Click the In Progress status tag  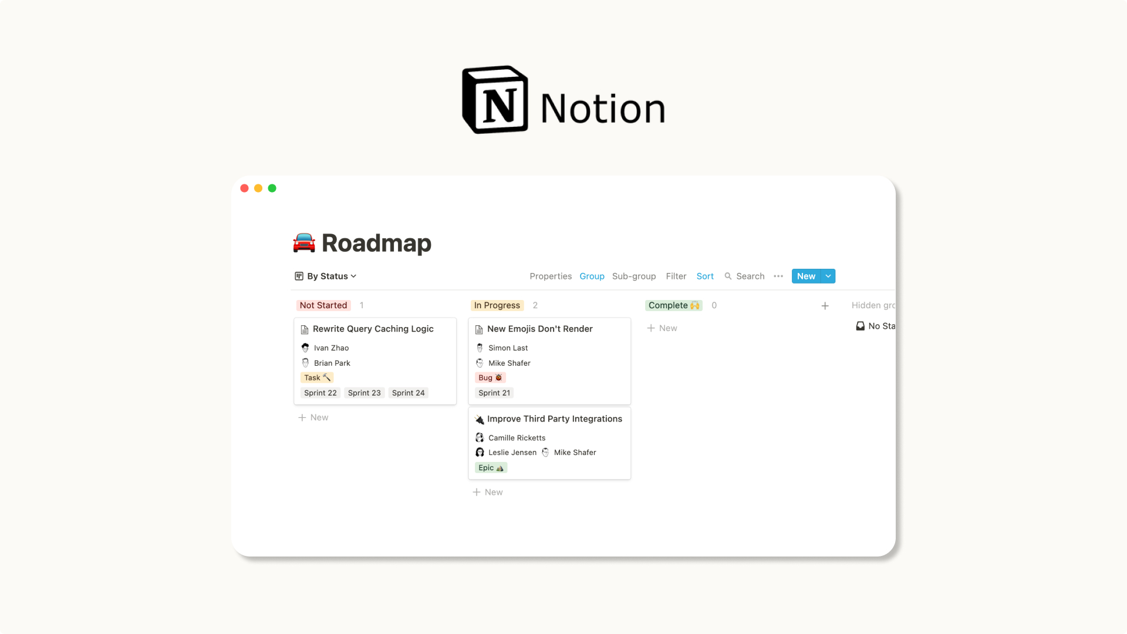click(497, 305)
